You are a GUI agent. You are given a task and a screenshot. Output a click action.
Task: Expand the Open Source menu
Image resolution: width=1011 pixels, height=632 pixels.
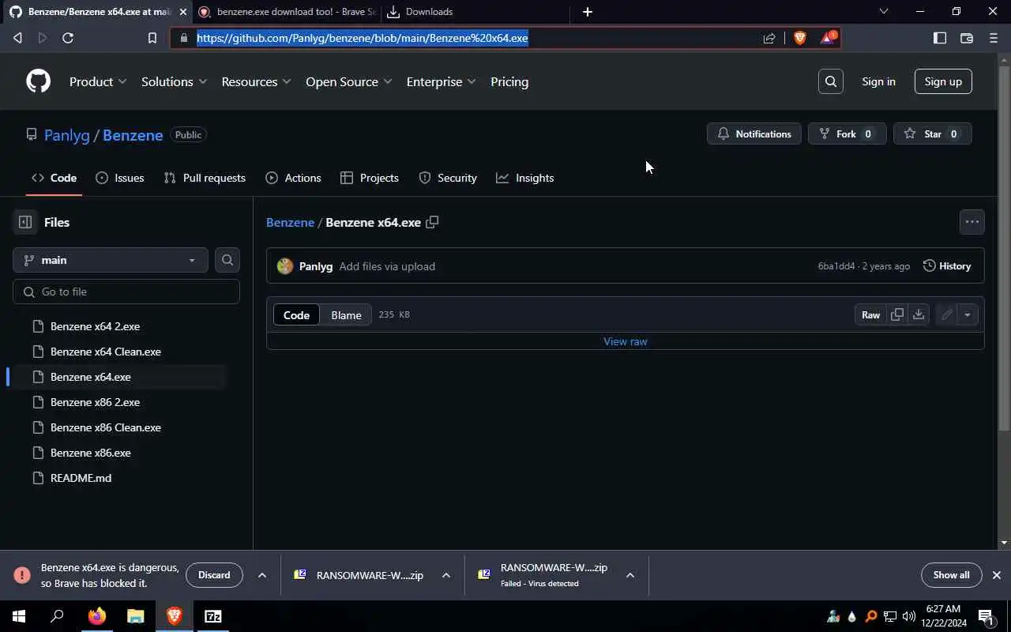point(348,81)
